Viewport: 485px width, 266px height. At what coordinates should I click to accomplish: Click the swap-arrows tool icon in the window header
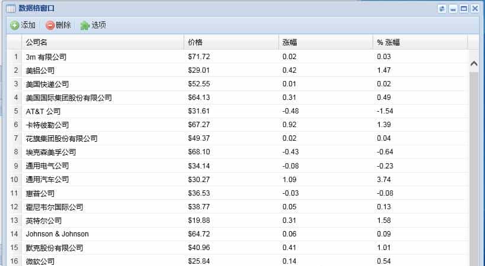(442, 8)
